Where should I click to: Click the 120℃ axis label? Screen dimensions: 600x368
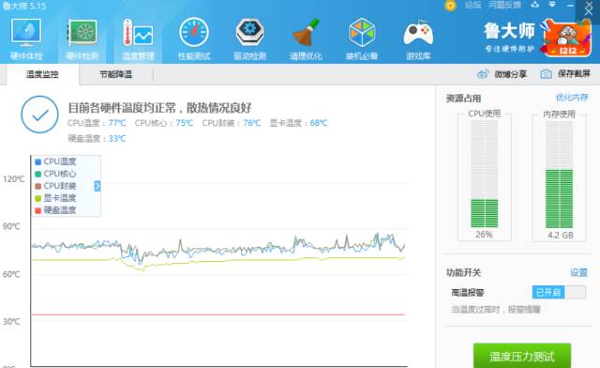pyautogui.click(x=13, y=179)
